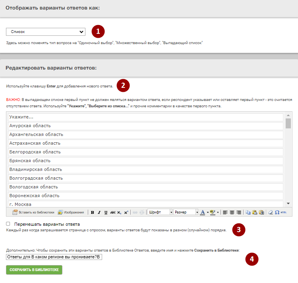Expand the "Размер" size dropdown
The image size is (298, 283).
click(186, 212)
